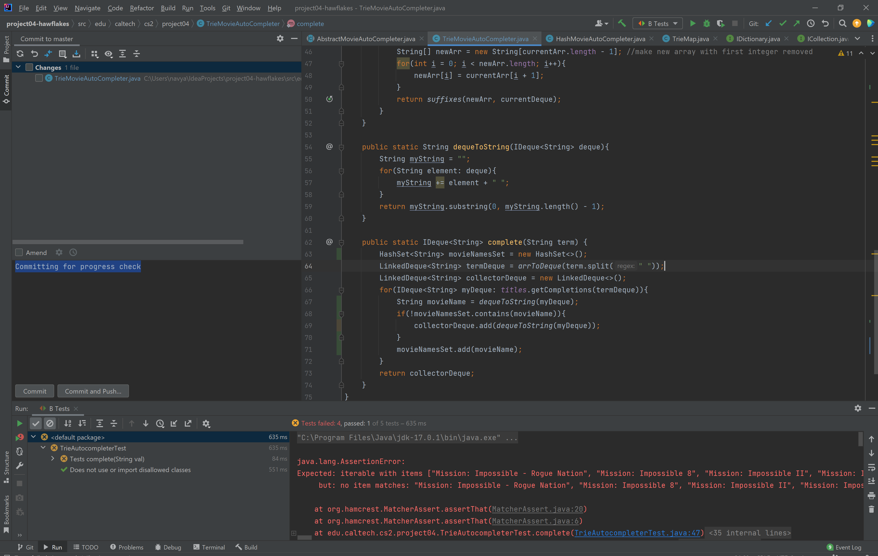Click the Build project hammer icon
This screenshot has width=878, height=556.
click(622, 24)
